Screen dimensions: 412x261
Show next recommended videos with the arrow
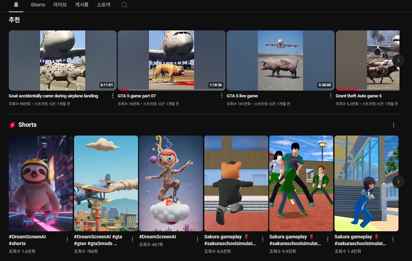point(398,61)
